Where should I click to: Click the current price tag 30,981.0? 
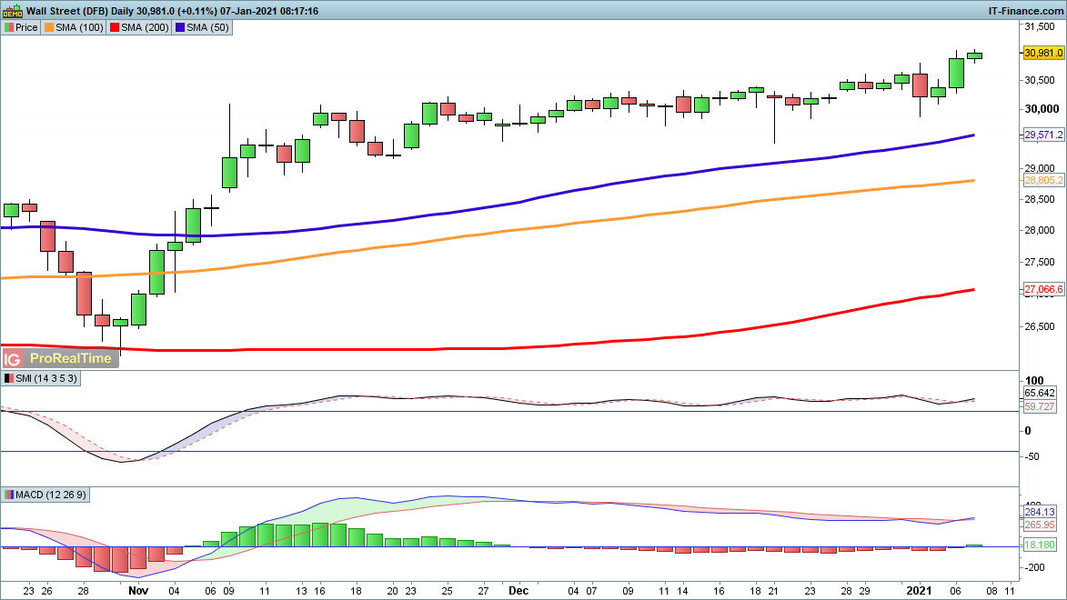tap(1043, 54)
